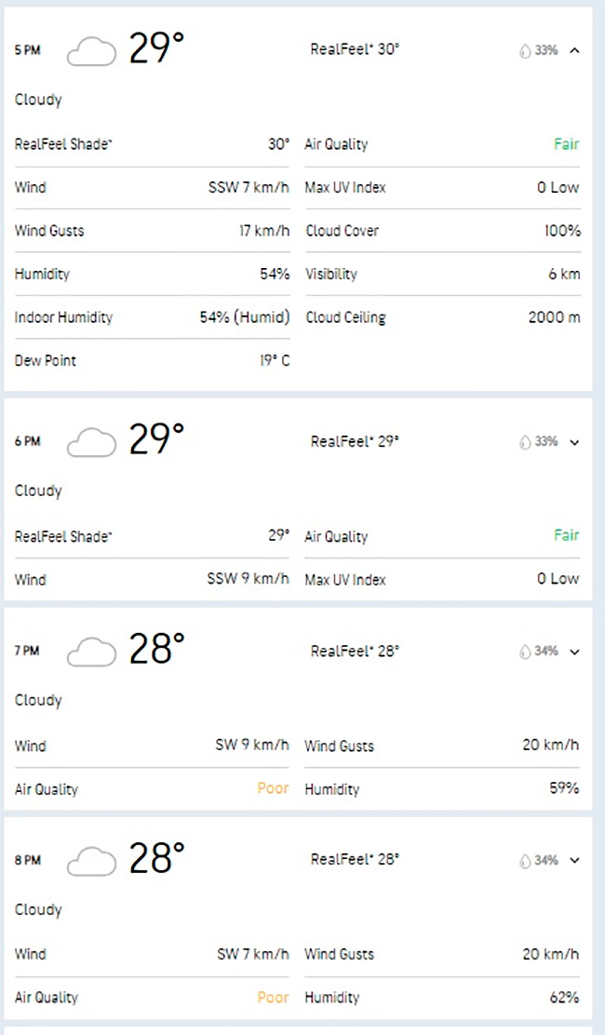The image size is (605, 1035).
Task: Expand the 7 PM forecast chevron
Action: 574,652
